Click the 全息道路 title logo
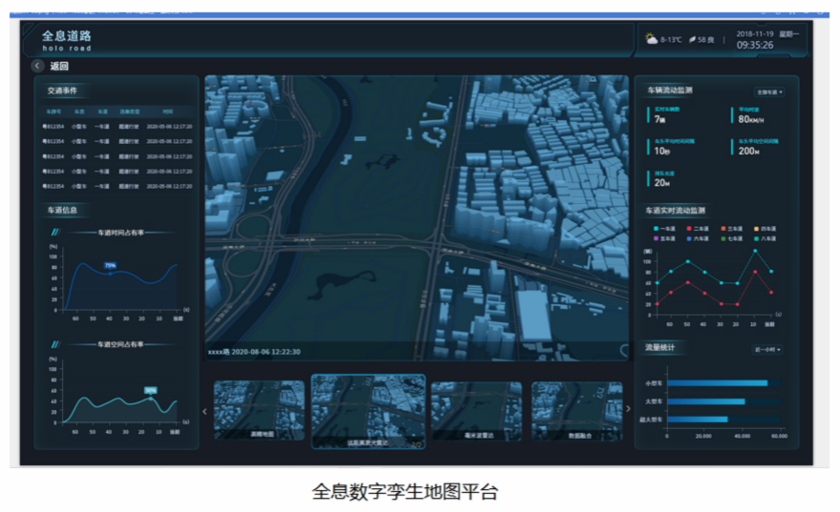The image size is (840, 512). click(67, 38)
